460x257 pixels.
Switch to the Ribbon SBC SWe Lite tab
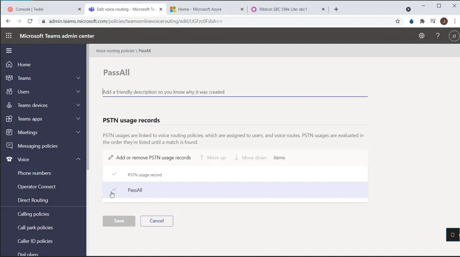pos(284,9)
